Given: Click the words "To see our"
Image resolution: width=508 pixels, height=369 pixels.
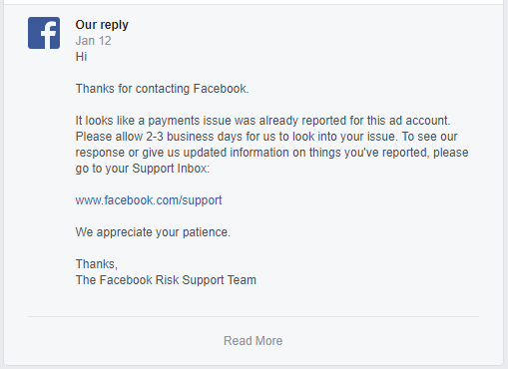Looking at the screenshot, I should [429, 137].
